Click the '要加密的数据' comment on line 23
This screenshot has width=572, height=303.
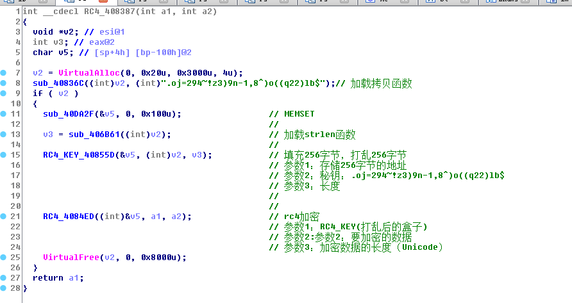(381, 237)
